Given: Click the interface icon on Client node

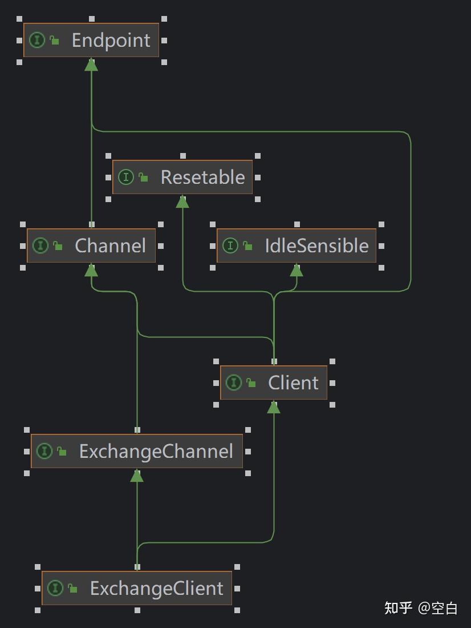Looking at the screenshot, I should (234, 383).
